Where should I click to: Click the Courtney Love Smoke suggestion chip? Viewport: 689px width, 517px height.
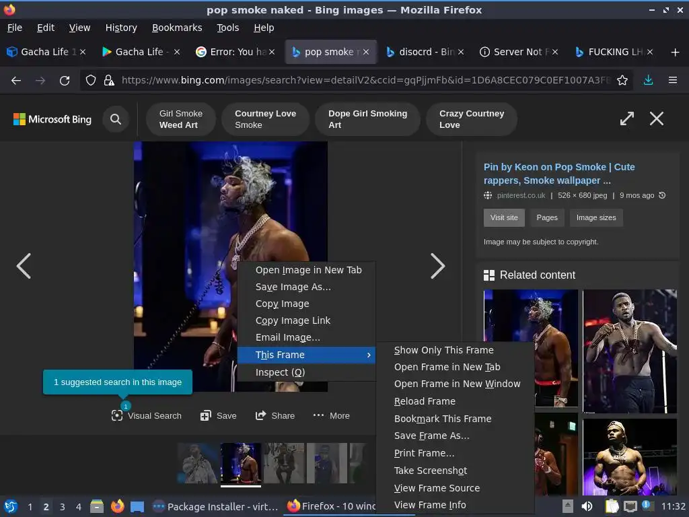click(265, 119)
